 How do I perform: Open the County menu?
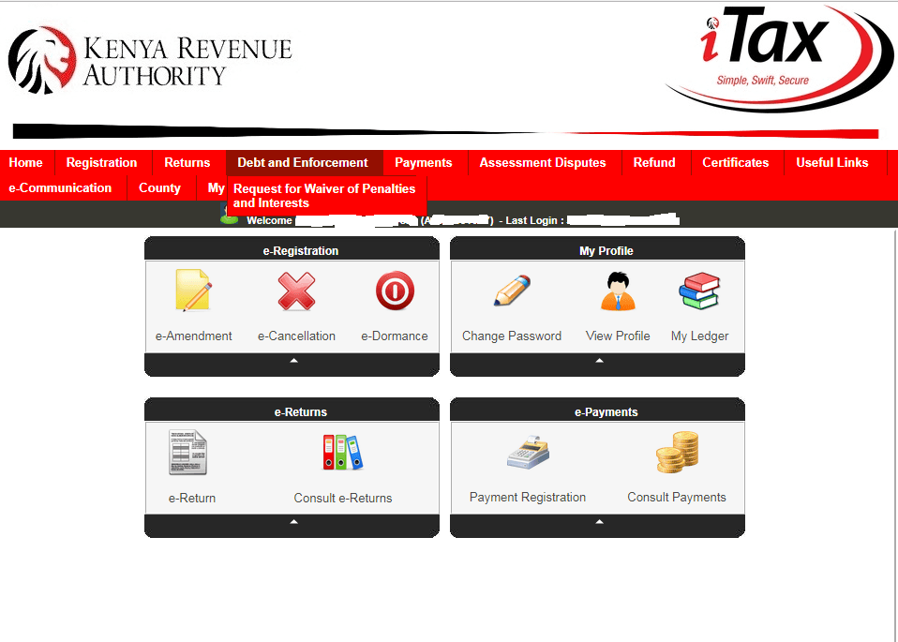pyautogui.click(x=159, y=187)
